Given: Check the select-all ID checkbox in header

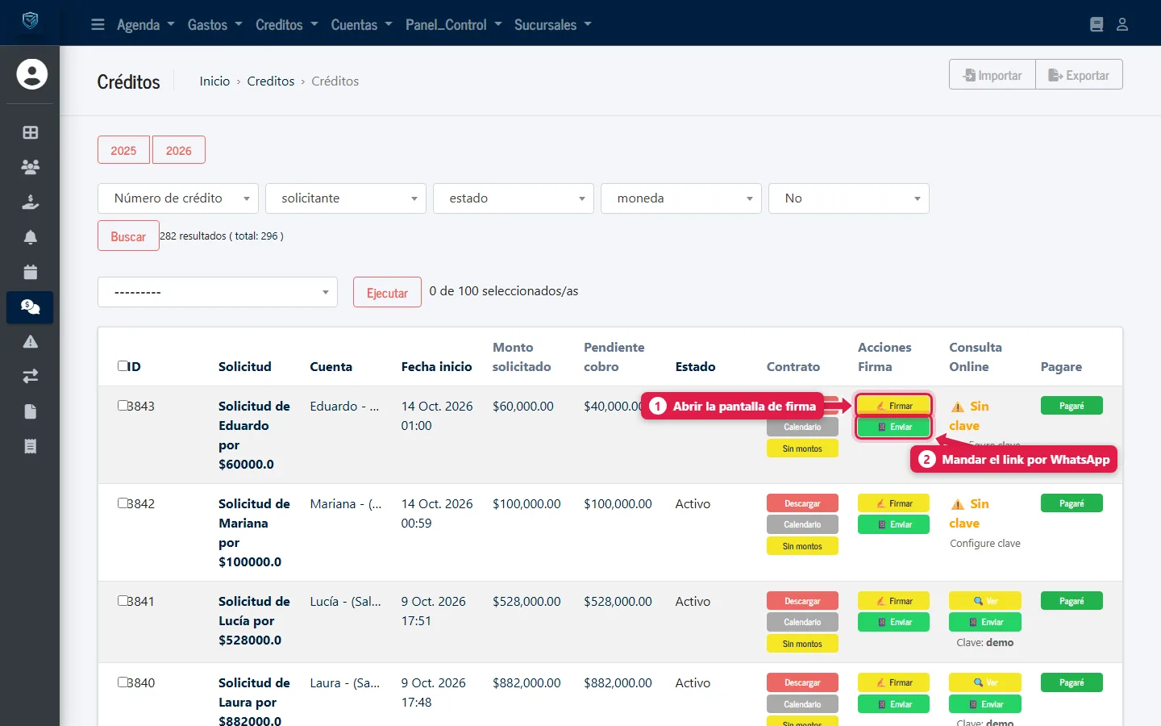Looking at the screenshot, I should (x=123, y=366).
